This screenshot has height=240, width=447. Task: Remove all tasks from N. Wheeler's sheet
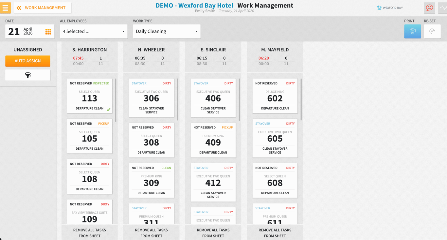(x=151, y=233)
